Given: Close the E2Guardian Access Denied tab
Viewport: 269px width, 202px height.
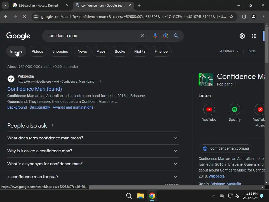Looking at the screenshot, I should [67, 5].
